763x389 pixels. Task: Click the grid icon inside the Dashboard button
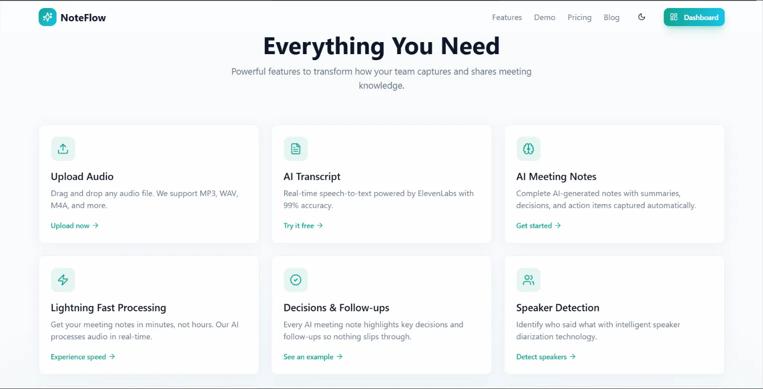[x=674, y=17]
